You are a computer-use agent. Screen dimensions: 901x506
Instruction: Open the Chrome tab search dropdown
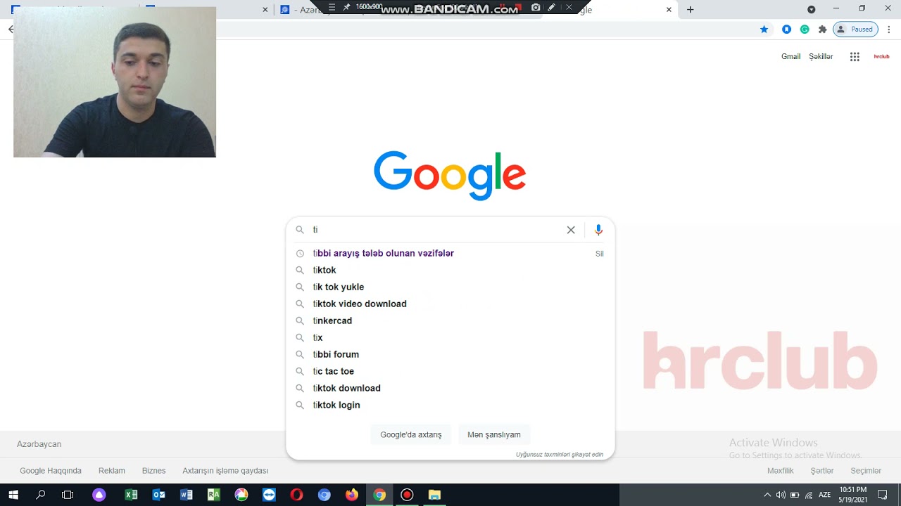pyautogui.click(x=811, y=10)
